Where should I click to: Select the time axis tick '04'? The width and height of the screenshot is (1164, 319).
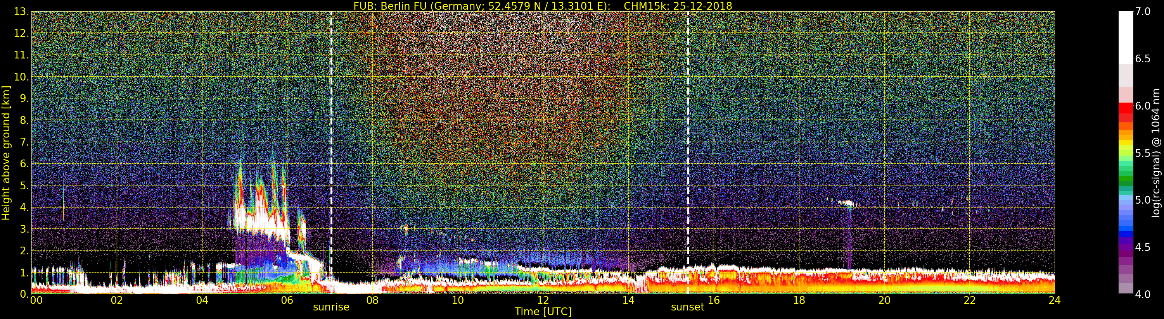[202, 300]
